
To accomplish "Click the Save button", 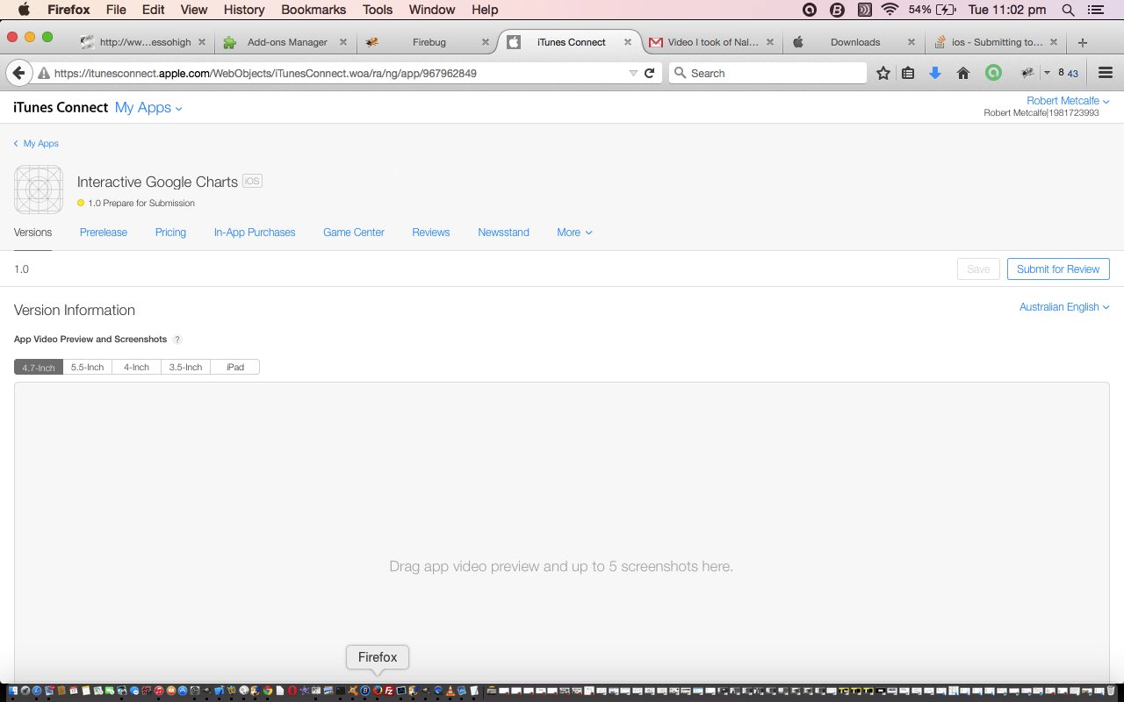I will (x=978, y=269).
